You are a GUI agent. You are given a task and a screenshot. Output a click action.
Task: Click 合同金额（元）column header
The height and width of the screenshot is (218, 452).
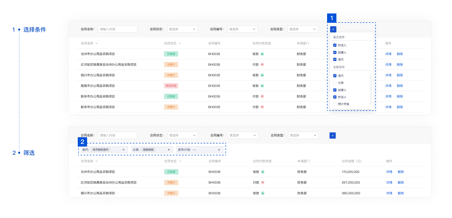click(352, 161)
